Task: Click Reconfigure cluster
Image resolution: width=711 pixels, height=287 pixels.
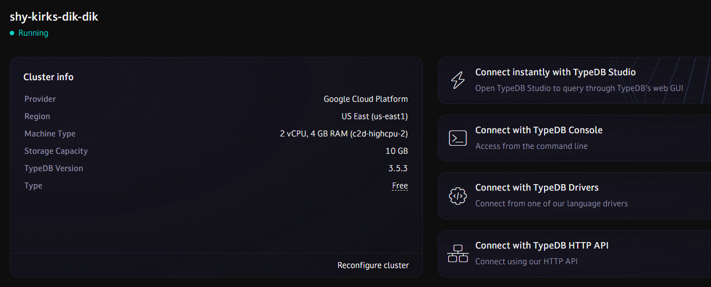Action: pos(373,265)
